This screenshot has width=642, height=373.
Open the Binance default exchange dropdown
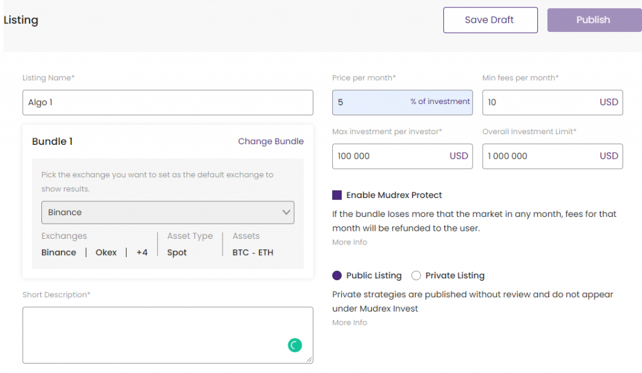click(x=168, y=213)
